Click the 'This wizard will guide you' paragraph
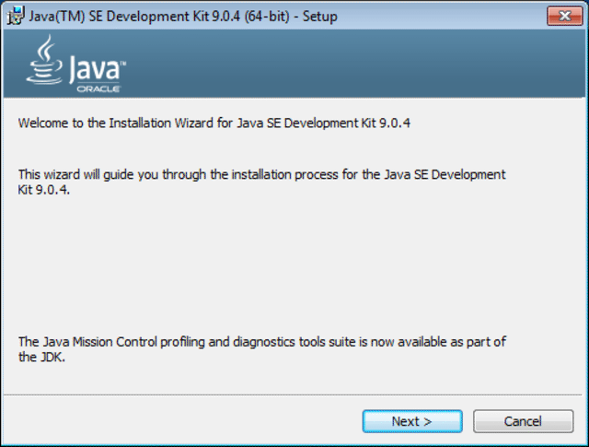This screenshot has width=589, height=447. tap(261, 182)
